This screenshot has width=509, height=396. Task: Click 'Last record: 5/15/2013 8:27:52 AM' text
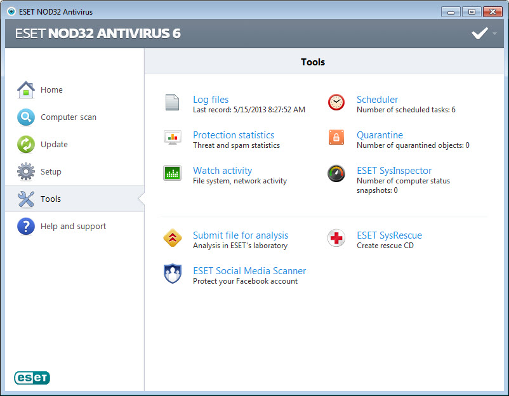249,110
